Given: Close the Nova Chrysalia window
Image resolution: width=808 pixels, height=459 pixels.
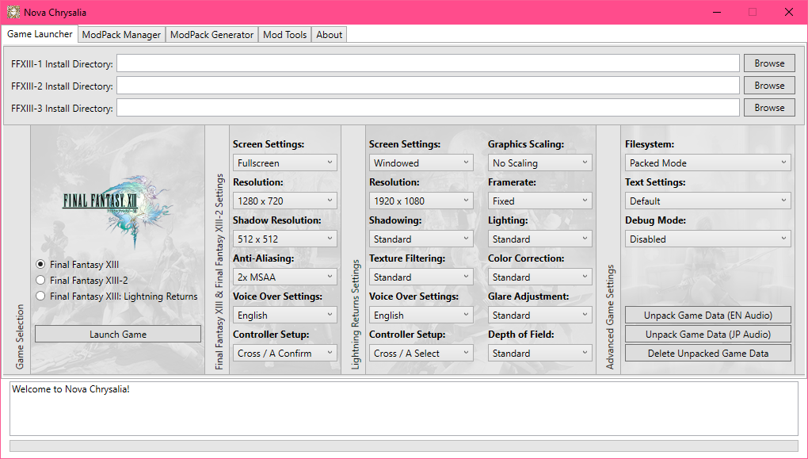Looking at the screenshot, I should click(x=788, y=12).
